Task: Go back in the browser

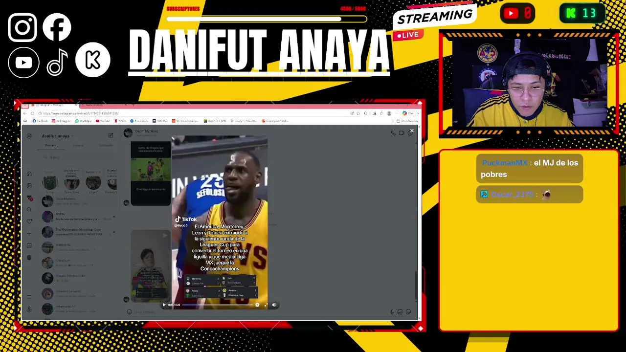Action: tap(25, 113)
